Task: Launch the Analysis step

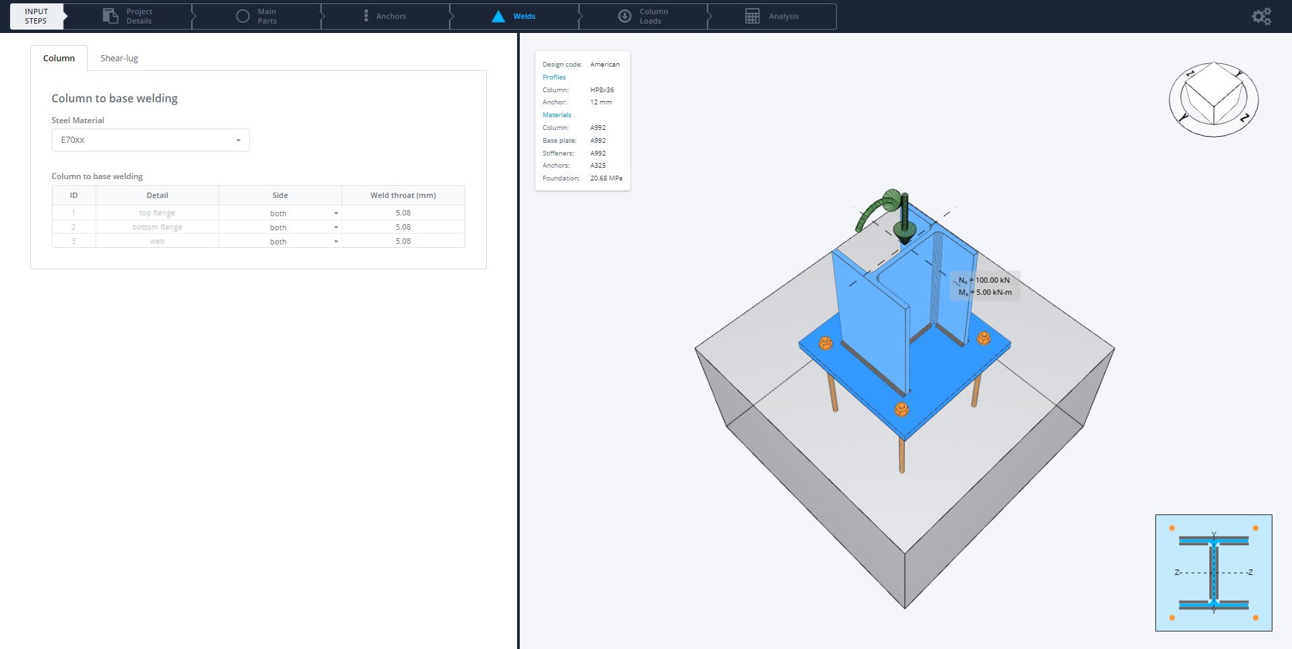Action: (772, 16)
